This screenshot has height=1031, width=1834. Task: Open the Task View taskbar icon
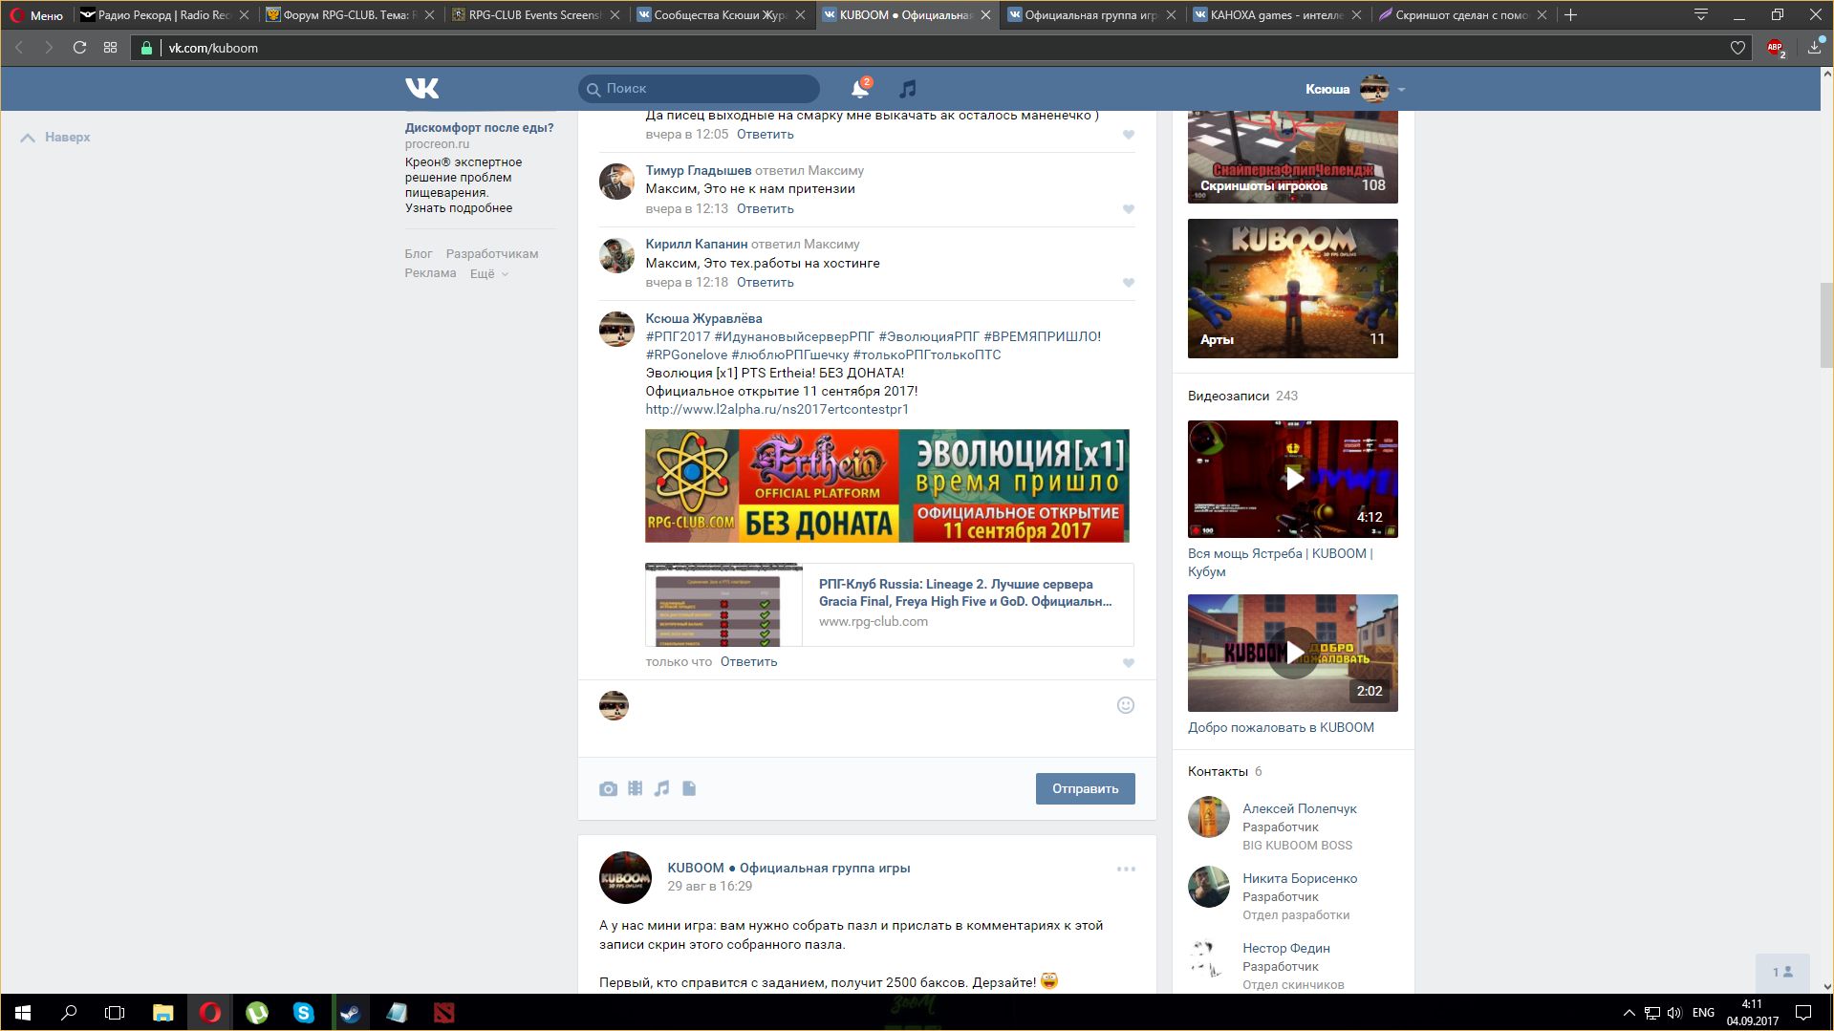pyautogui.click(x=115, y=1013)
